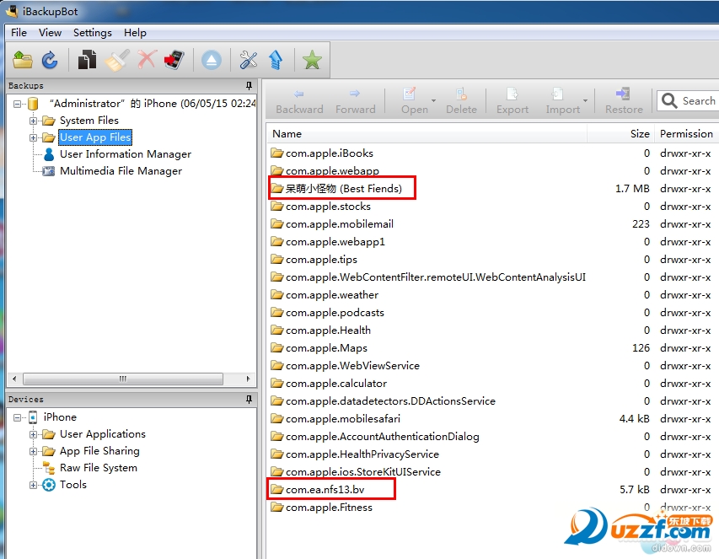Select Raw File System under iPhone
The height and width of the screenshot is (559, 719).
(x=98, y=468)
